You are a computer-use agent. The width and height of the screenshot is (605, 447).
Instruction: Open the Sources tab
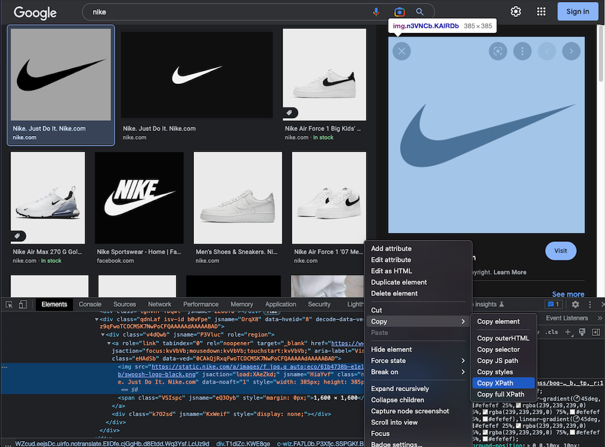(125, 304)
